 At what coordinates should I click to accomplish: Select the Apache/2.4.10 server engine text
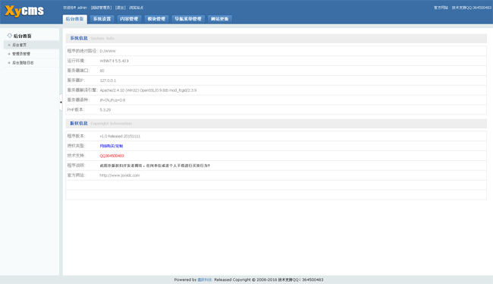pyautogui.click(x=148, y=90)
